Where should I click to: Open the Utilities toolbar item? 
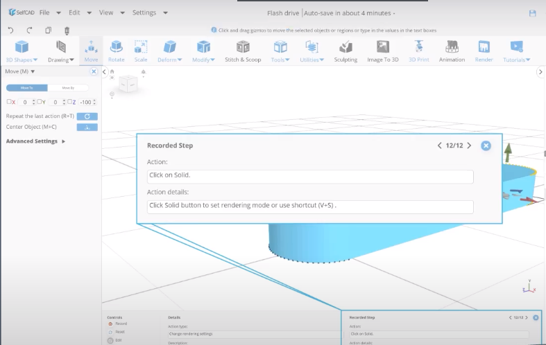(312, 51)
